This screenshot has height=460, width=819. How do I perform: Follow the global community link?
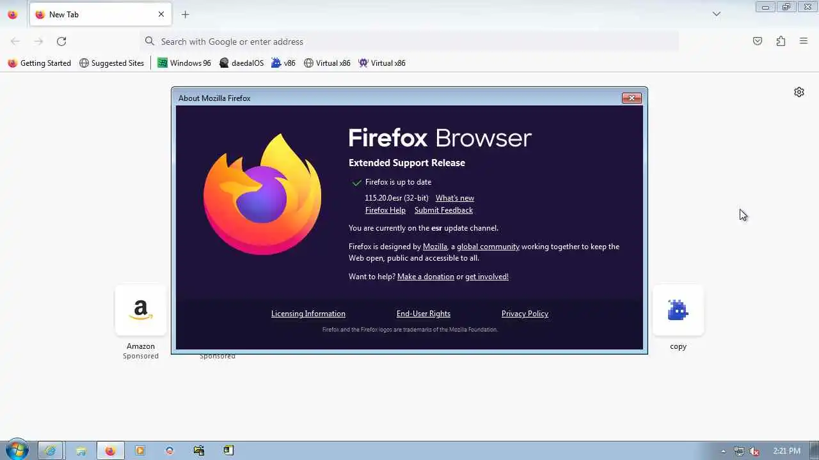coord(488,247)
